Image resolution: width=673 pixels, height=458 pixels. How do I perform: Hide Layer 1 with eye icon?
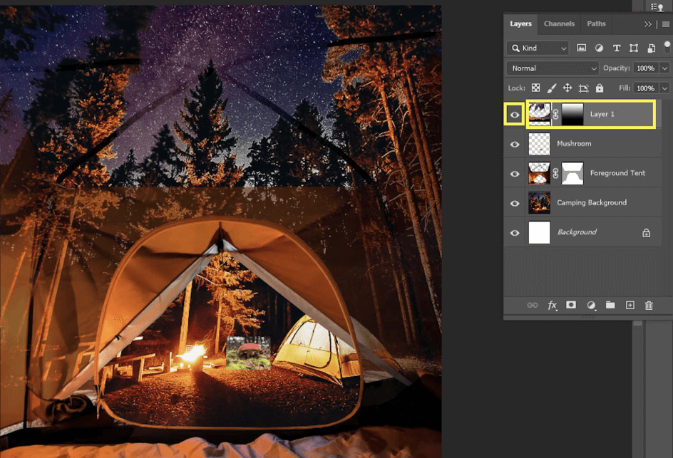pos(515,115)
